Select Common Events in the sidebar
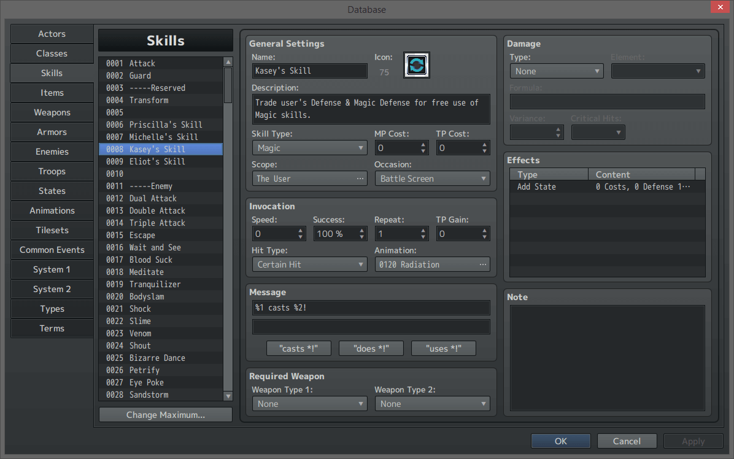734x459 pixels. 52,250
